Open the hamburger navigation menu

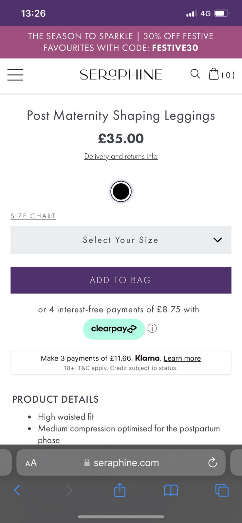(15, 75)
